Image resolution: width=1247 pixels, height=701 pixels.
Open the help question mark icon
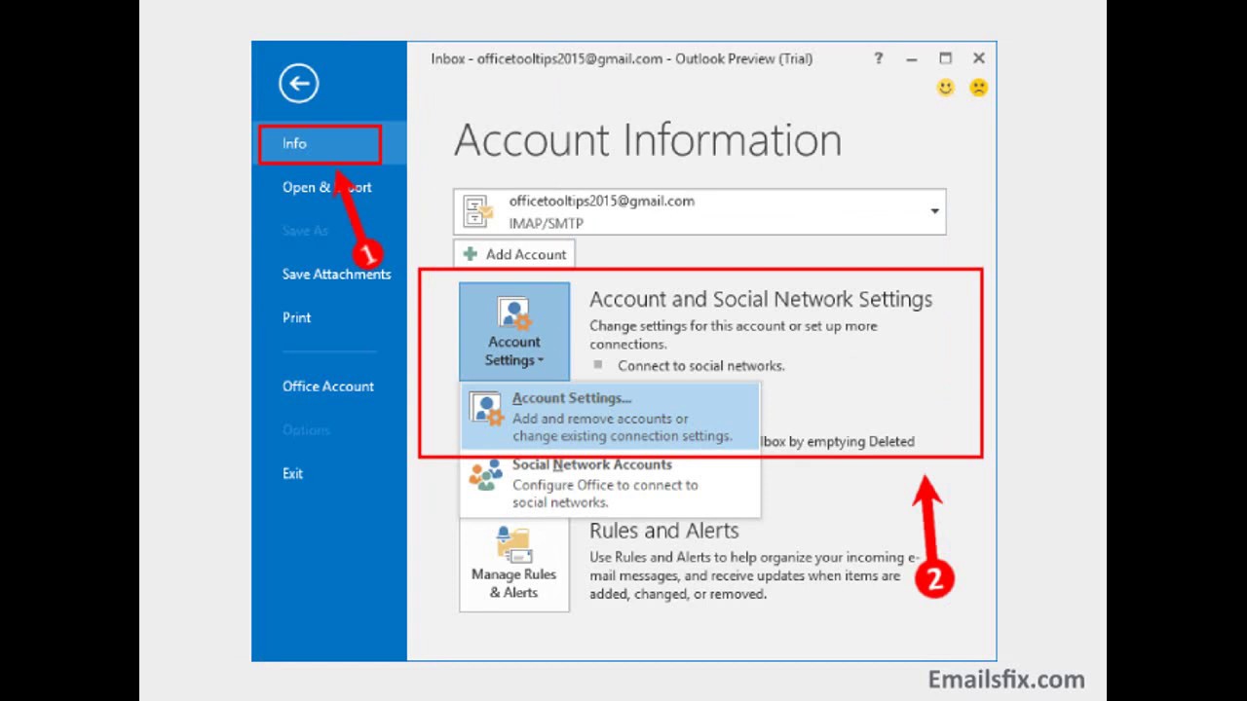[x=878, y=58]
